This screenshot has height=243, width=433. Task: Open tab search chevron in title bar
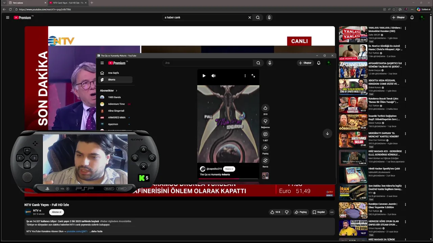(x=4, y=3)
